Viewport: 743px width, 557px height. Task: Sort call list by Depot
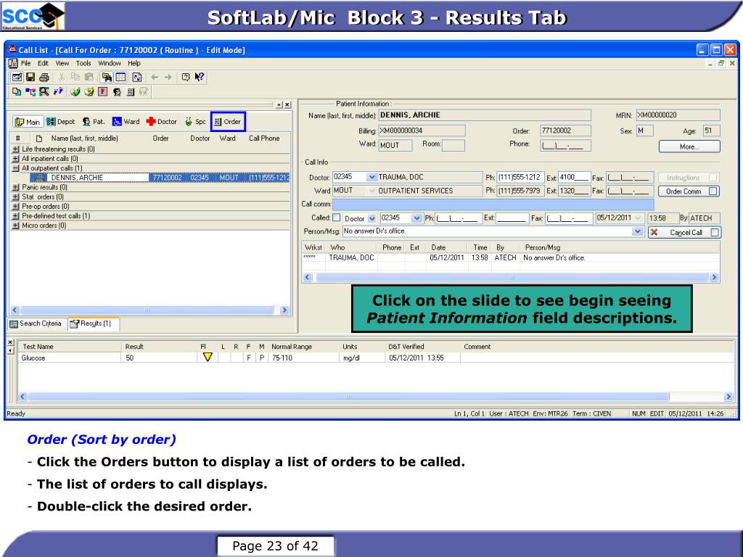point(60,122)
